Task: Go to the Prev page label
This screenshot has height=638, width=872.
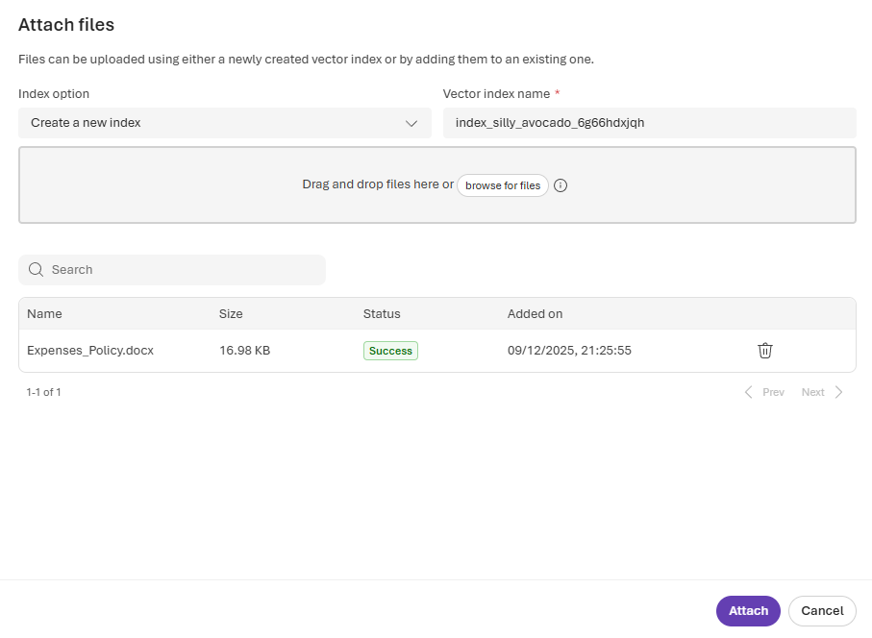Action: (x=773, y=392)
